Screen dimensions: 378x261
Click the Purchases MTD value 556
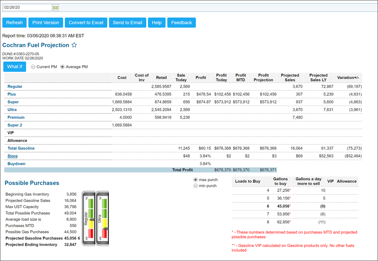point(73,226)
